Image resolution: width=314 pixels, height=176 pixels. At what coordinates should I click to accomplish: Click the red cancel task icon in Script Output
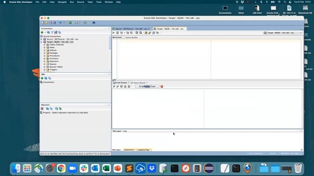pyautogui.click(x=161, y=87)
